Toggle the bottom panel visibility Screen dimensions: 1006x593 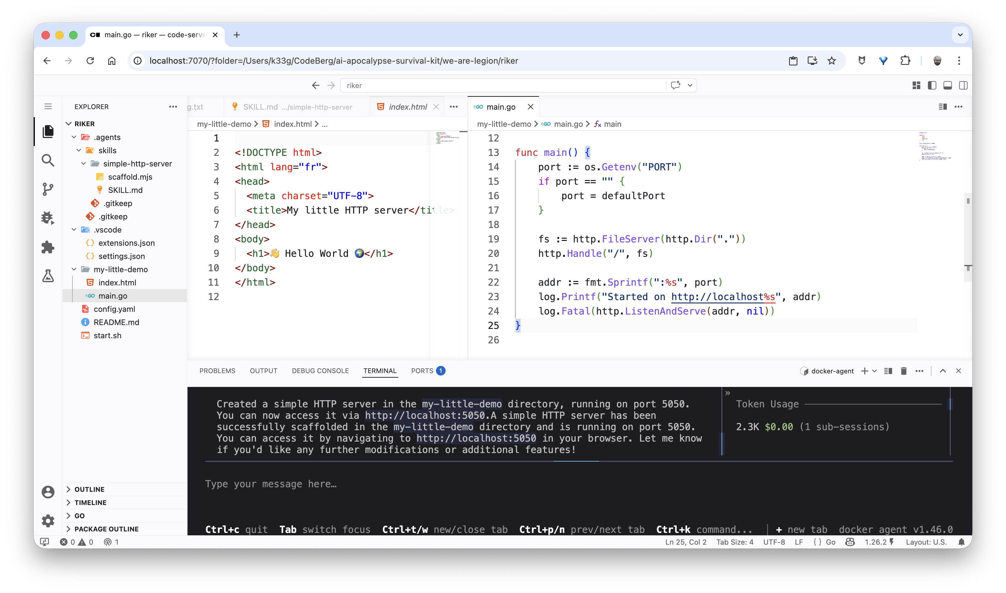pos(947,85)
